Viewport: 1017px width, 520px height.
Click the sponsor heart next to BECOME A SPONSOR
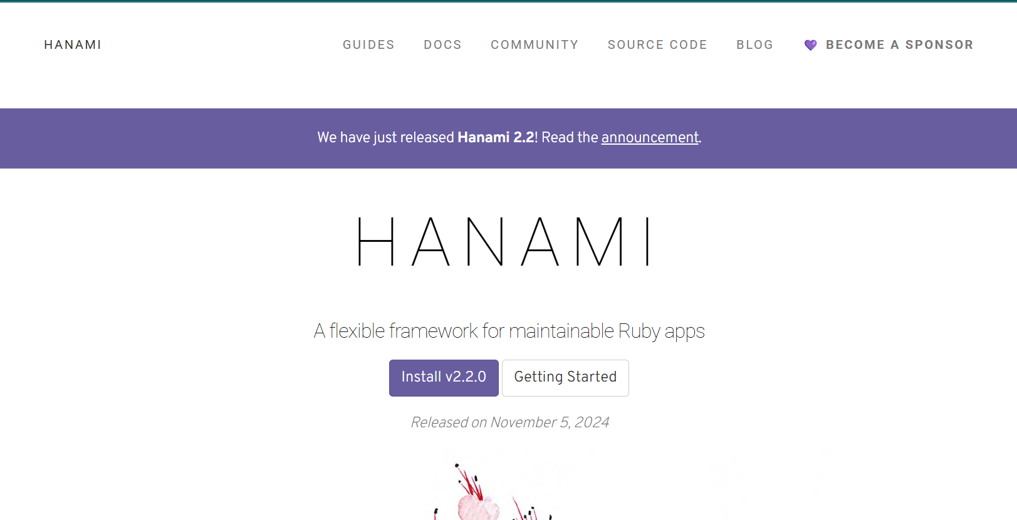pos(811,44)
